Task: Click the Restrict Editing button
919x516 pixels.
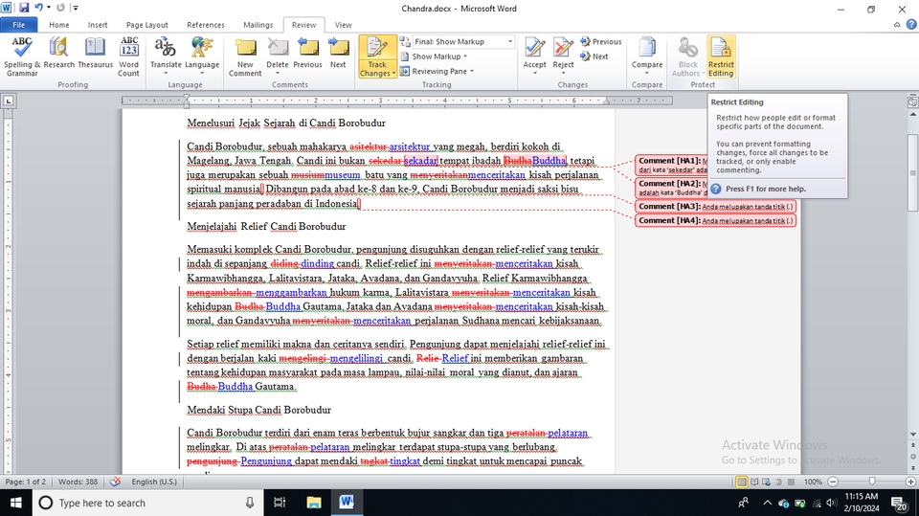Action: (721, 56)
